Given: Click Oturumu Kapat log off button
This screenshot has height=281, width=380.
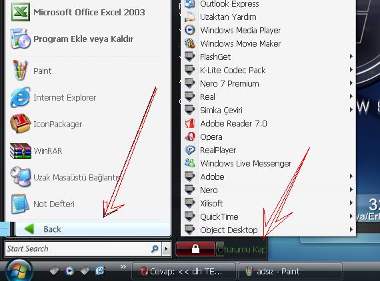Looking at the screenshot, I should tap(241, 249).
